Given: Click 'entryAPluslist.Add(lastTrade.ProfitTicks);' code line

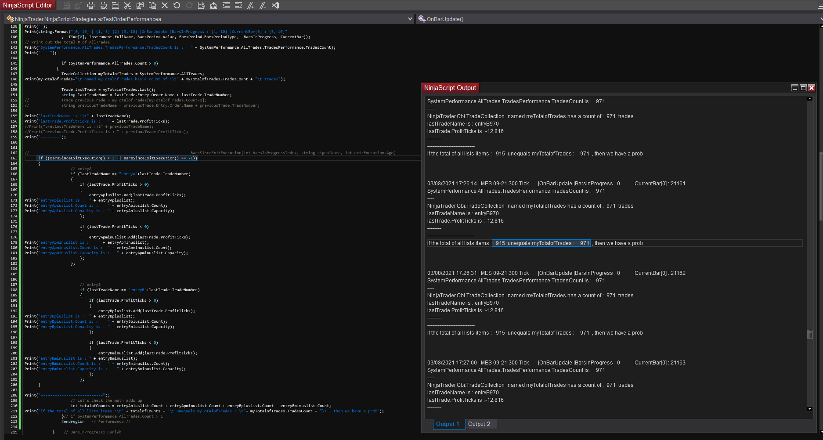Looking at the screenshot, I should pyautogui.click(x=137, y=195).
